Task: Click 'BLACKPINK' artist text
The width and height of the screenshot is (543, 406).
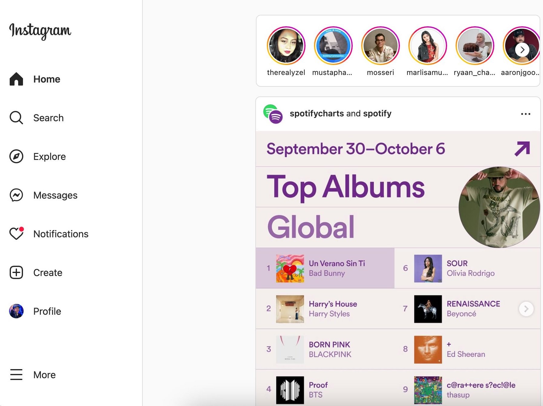Action: coord(330,354)
